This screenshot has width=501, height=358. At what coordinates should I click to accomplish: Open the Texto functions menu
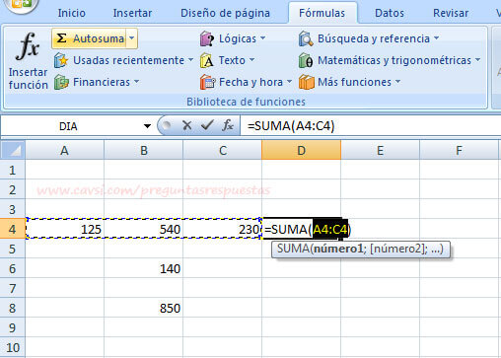(227, 60)
